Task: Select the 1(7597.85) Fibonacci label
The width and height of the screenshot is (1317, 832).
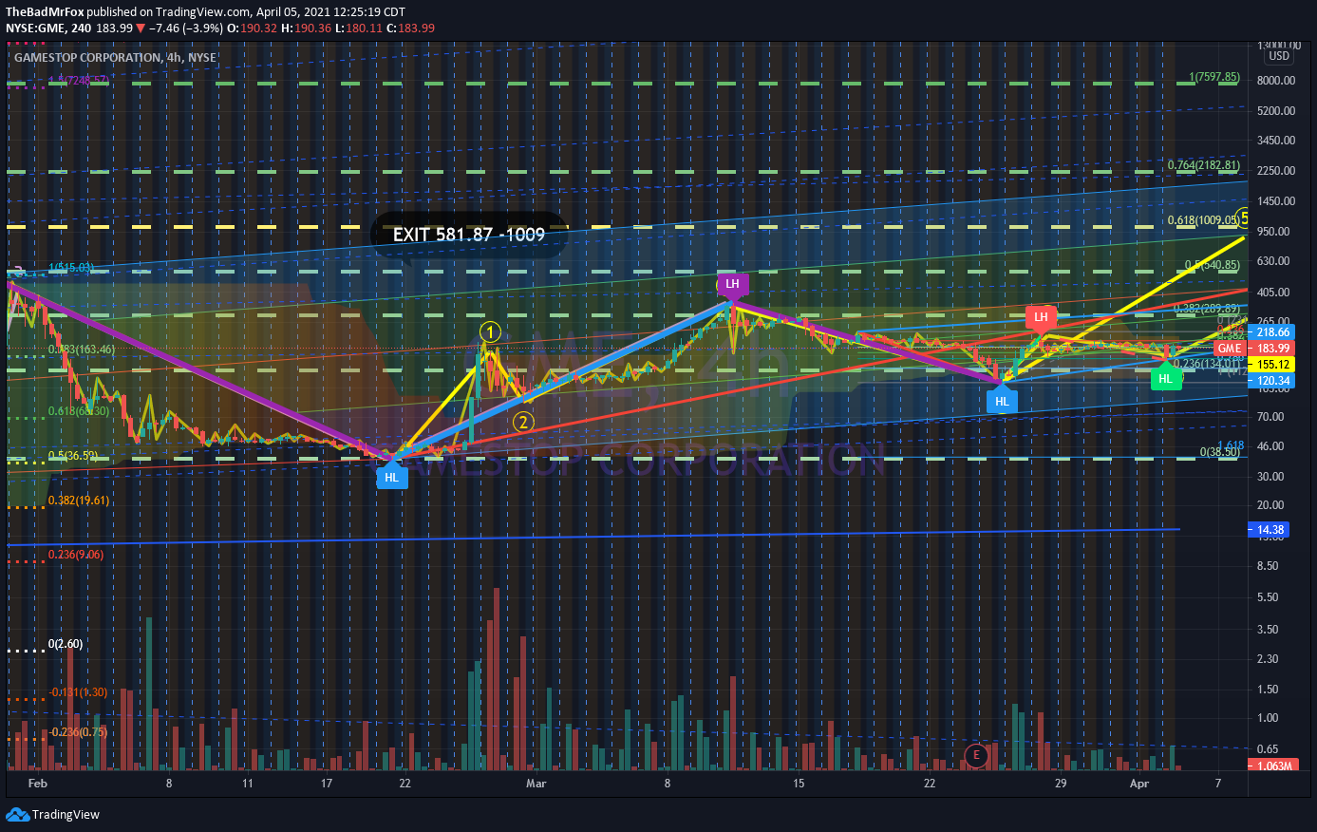Action: point(1214,77)
